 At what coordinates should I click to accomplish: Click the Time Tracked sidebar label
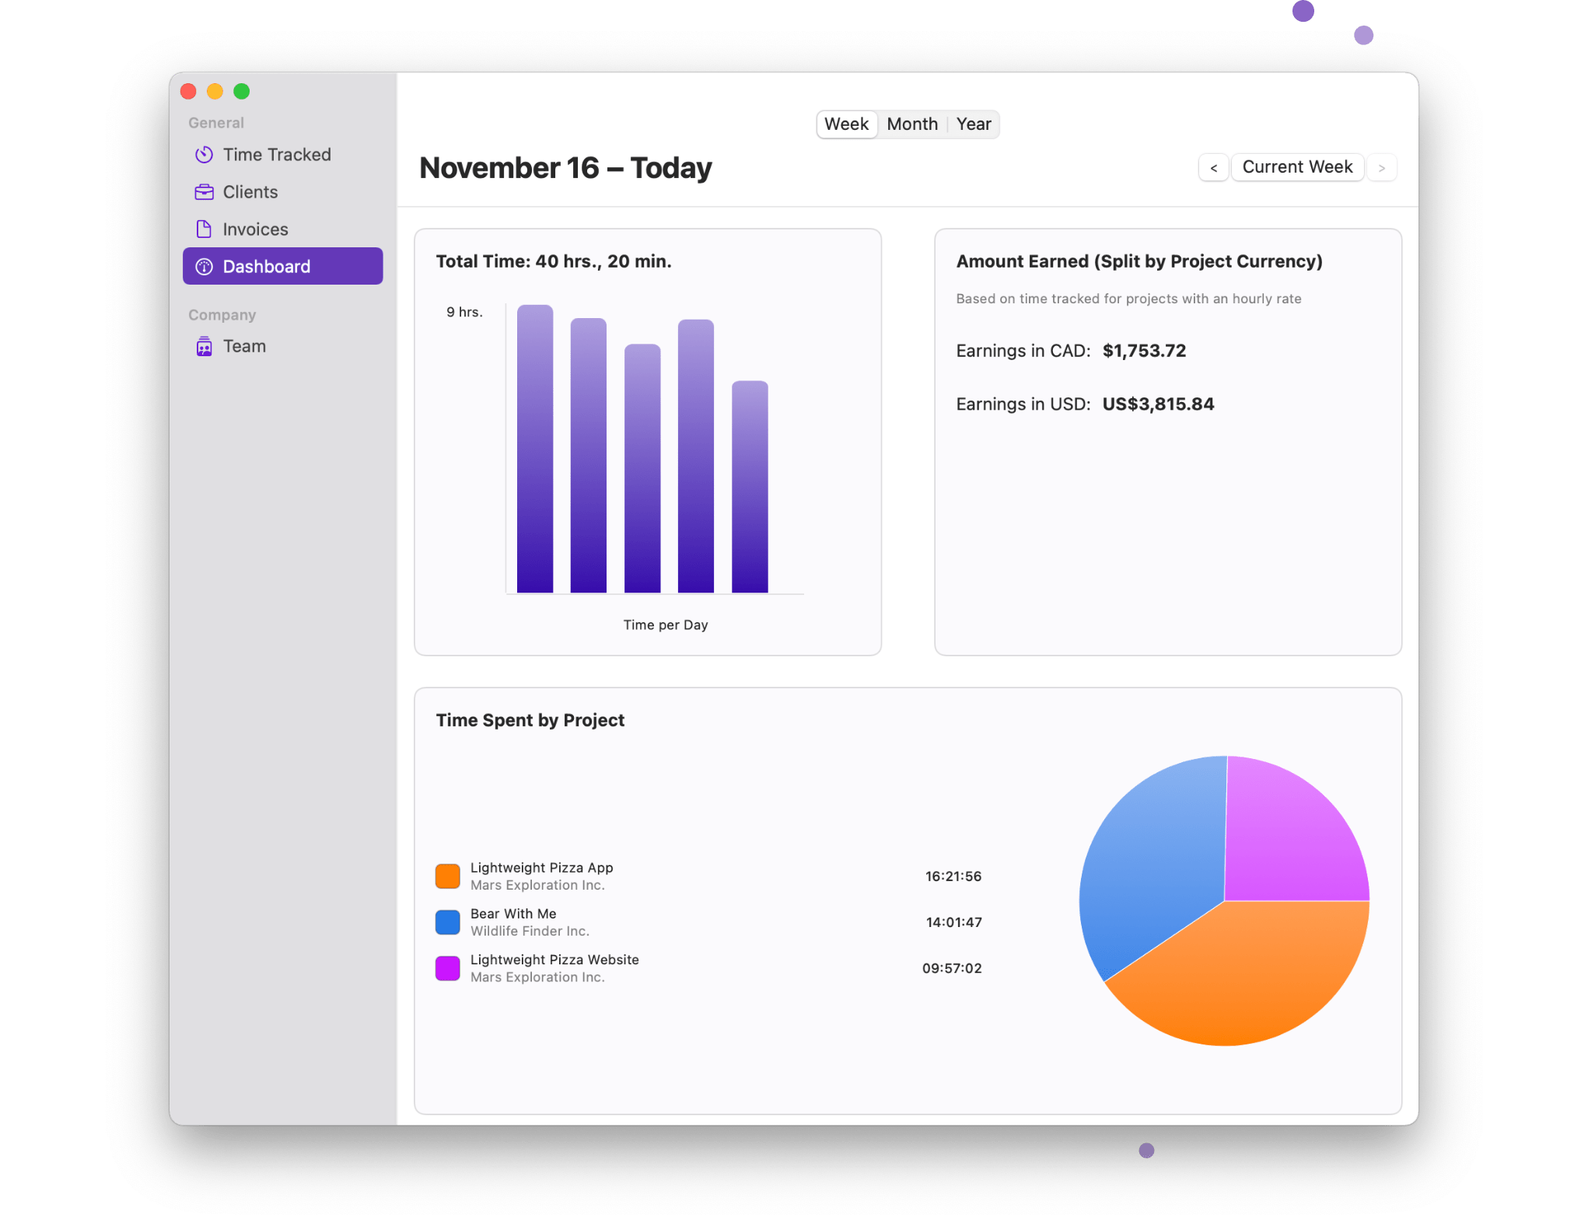276,154
